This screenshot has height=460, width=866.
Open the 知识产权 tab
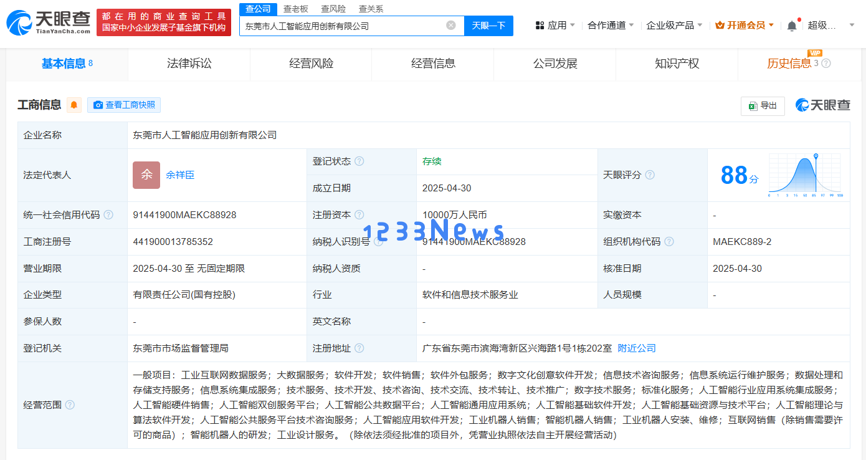677,64
